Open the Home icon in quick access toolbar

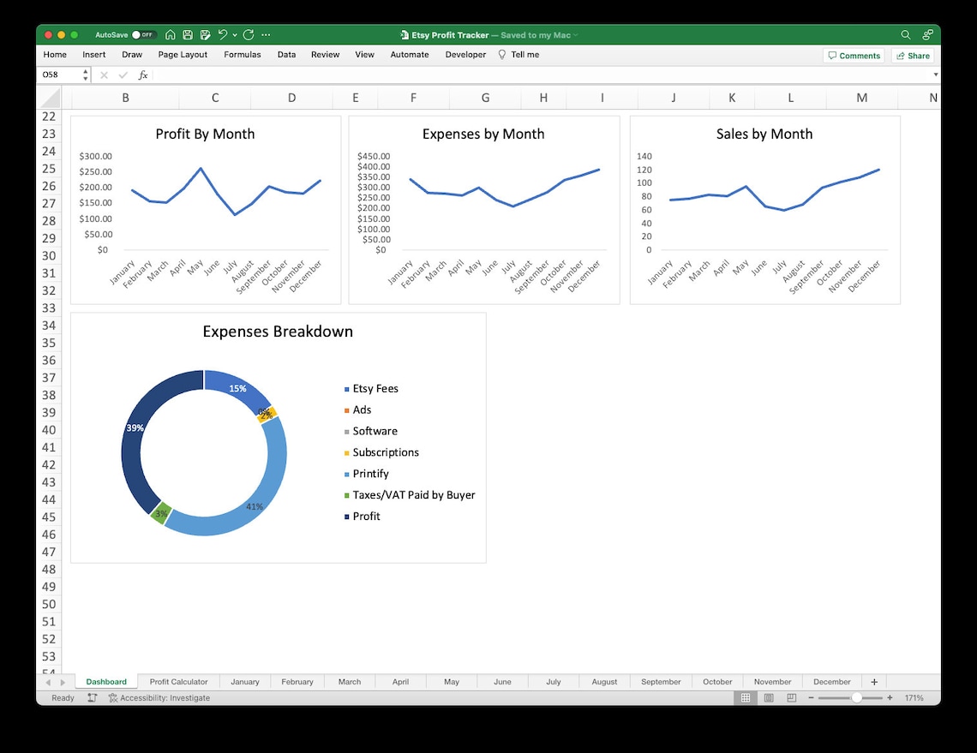tap(171, 34)
